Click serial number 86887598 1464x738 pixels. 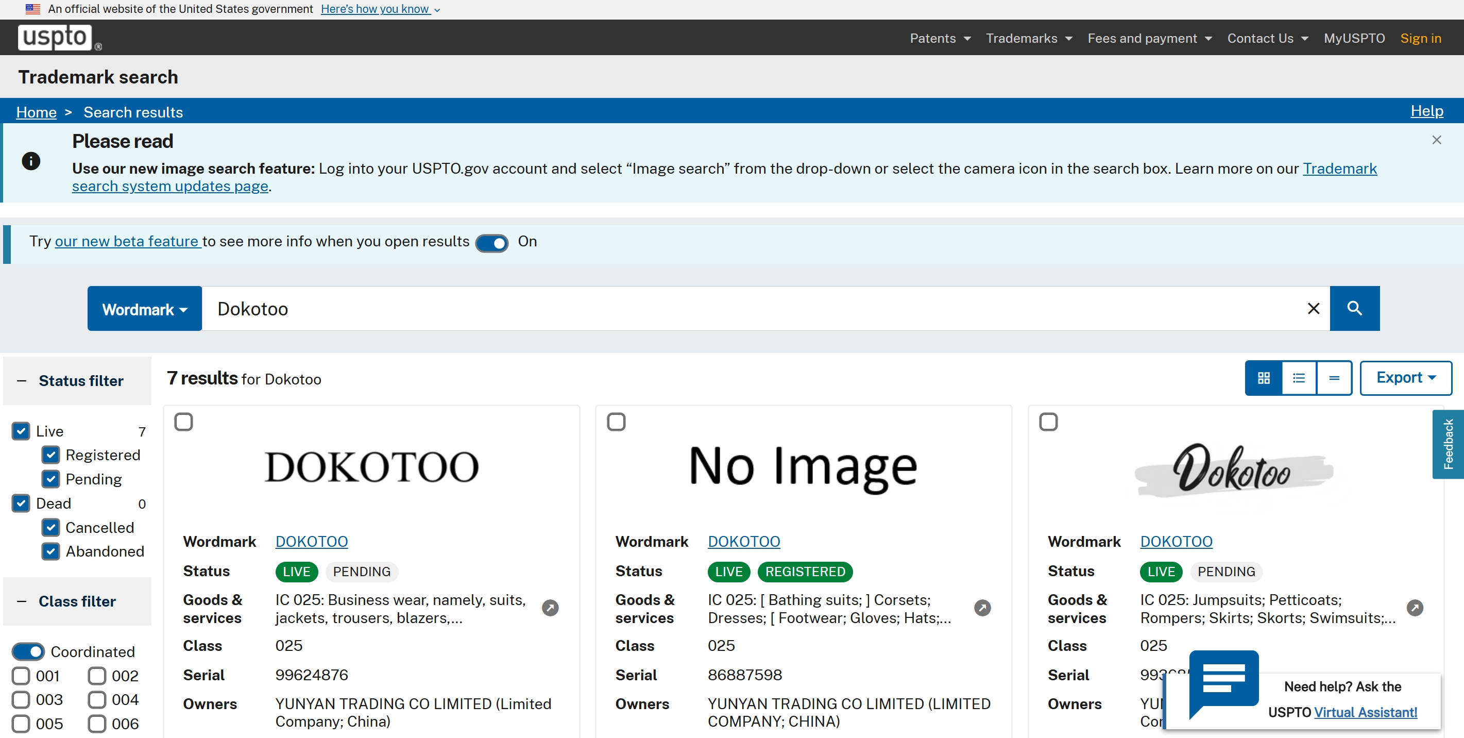(x=744, y=675)
